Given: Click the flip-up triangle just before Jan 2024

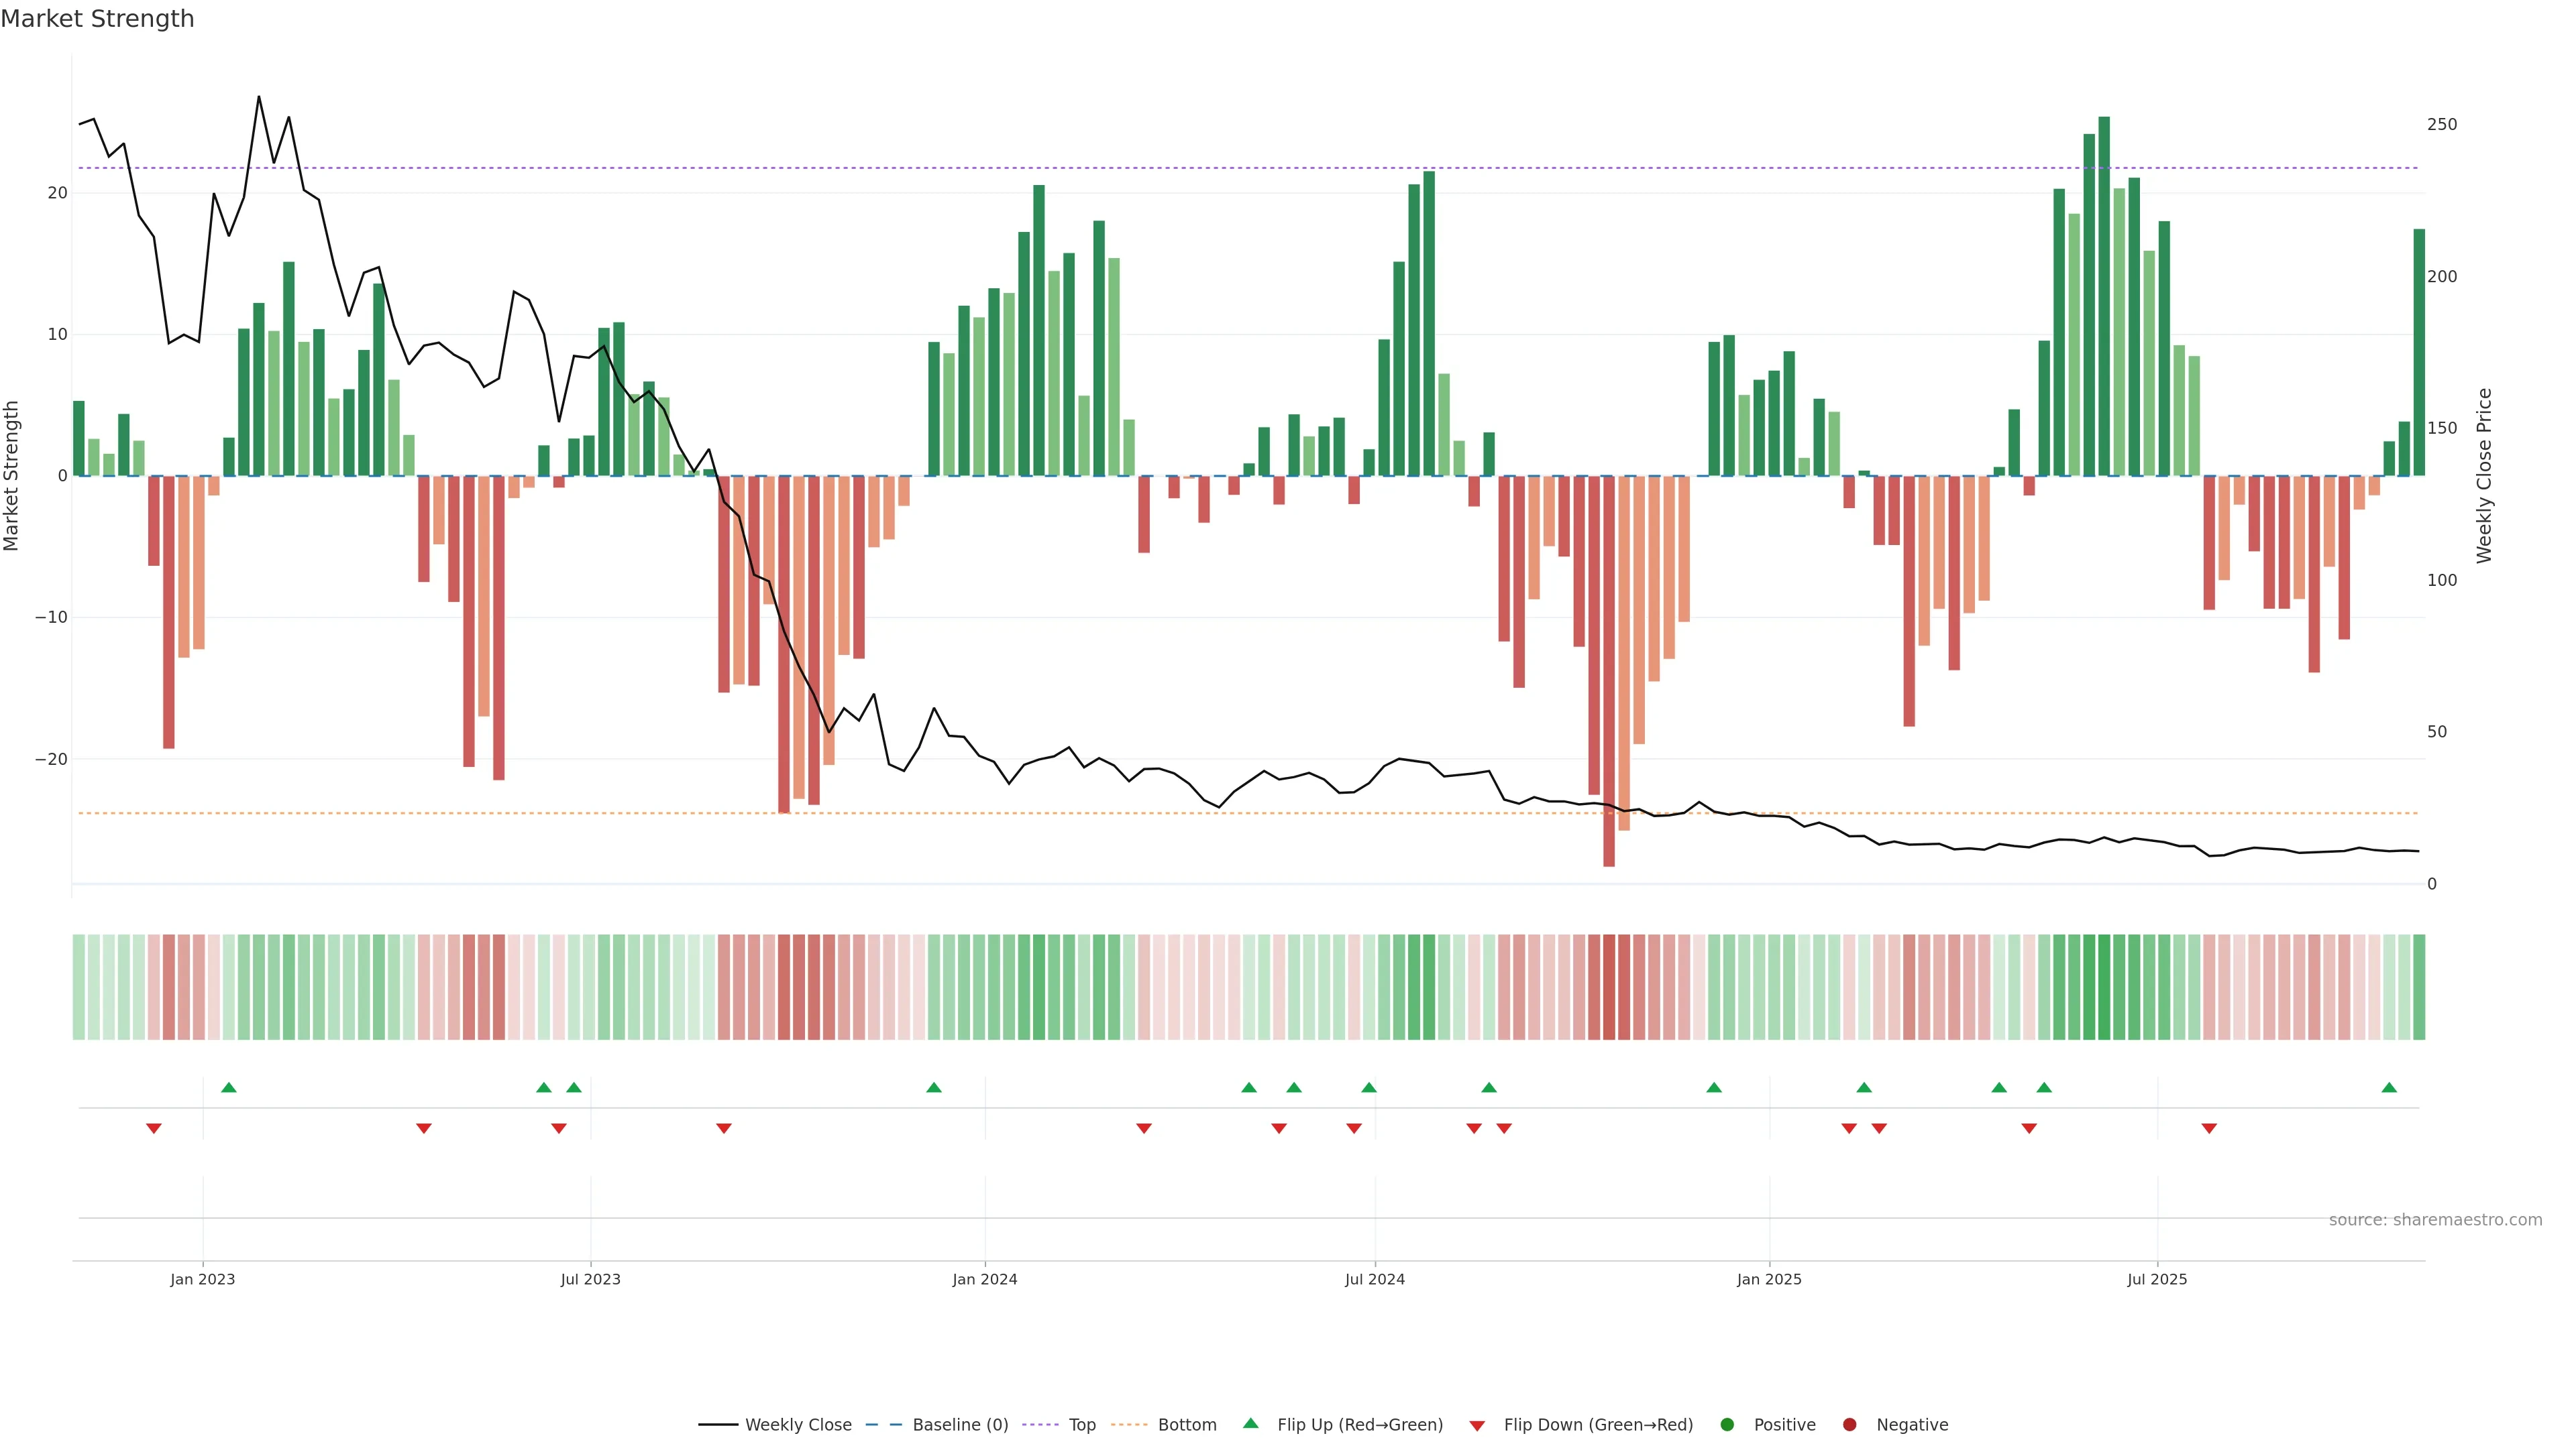Looking at the screenshot, I should pyautogui.click(x=934, y=1087).
